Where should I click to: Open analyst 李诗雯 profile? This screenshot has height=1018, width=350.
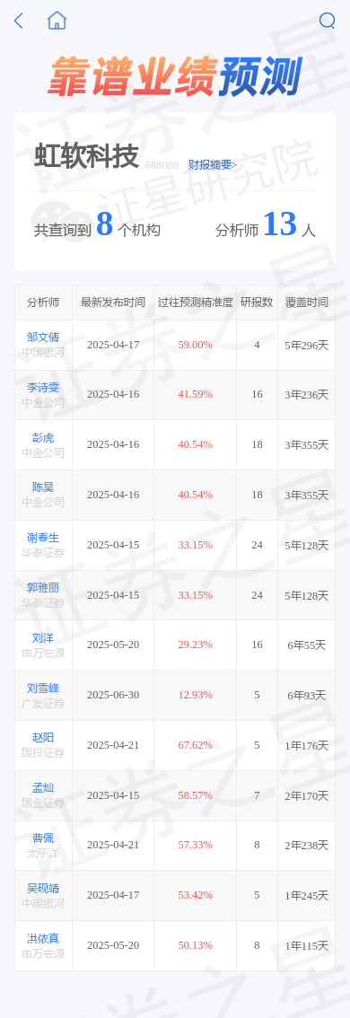pos(43,388)
